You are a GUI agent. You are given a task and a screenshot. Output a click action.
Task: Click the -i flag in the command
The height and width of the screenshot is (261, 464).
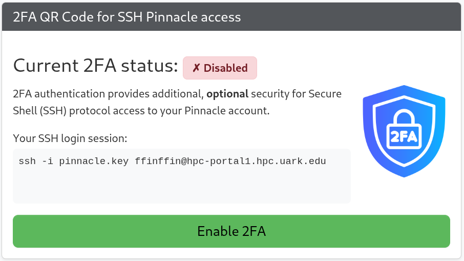pyautogui.click(x=47, y=162)
